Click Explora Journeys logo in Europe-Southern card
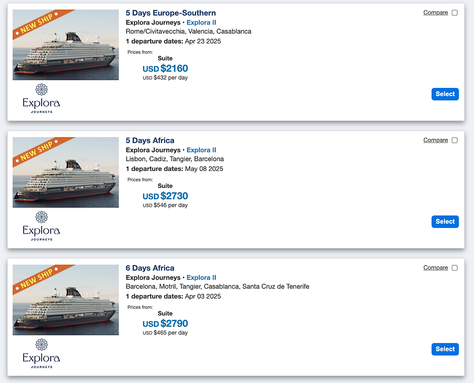 [x=42, y=98]
